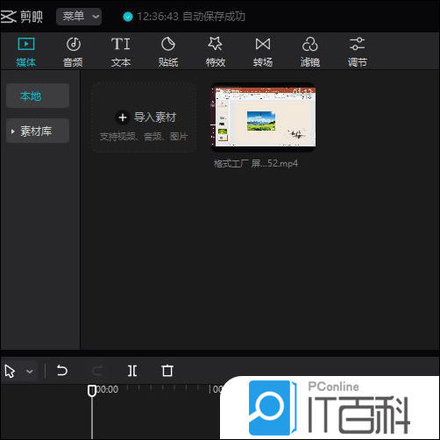The height and width of the screenshot is (440, 440).
Task: Click the redo arrow icon
Action: click(x=97, y=371)
